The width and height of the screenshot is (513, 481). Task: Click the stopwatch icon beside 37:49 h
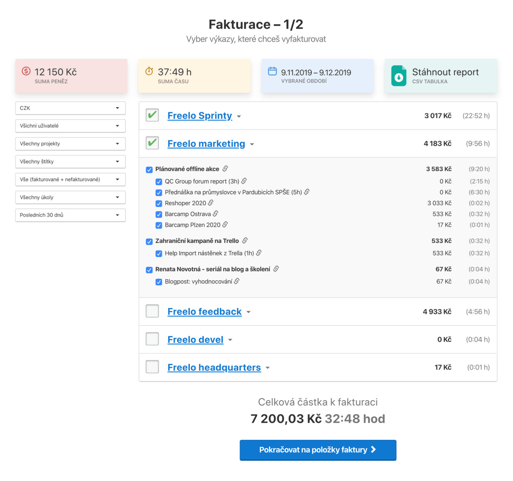pos(149,71)
